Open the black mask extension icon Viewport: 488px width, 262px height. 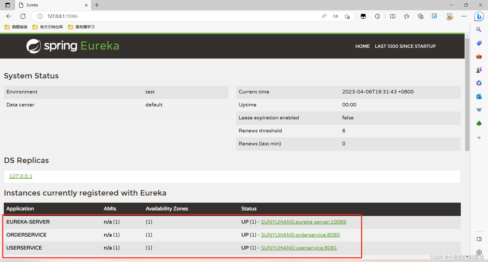point(363,16)
